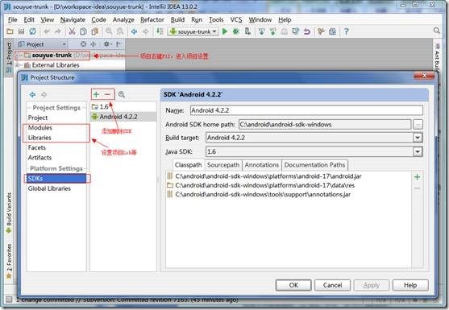Select the 1.6 SDK entry

point(123,106)
